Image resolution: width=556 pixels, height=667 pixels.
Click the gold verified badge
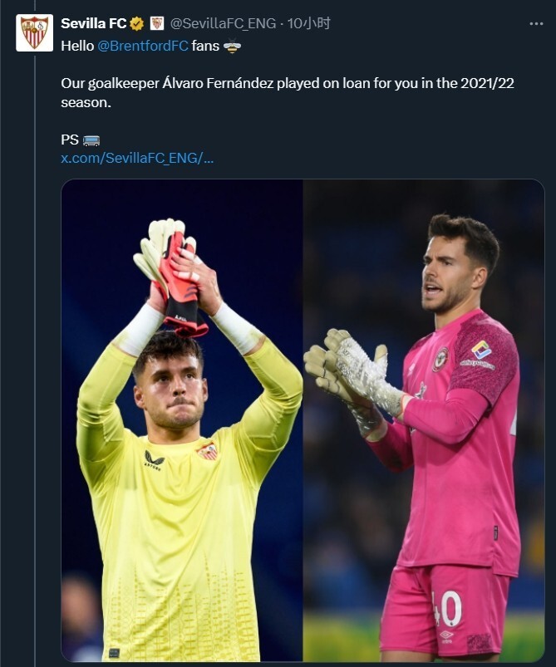coord(137,23)
